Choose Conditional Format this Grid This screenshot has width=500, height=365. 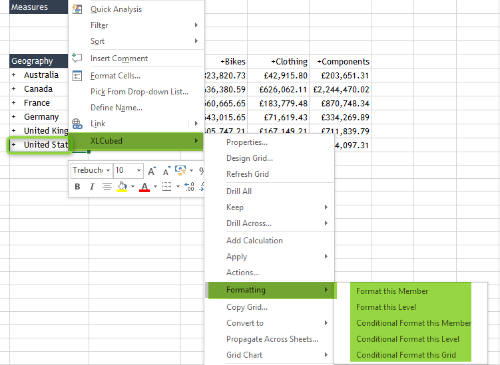(405, 355)
